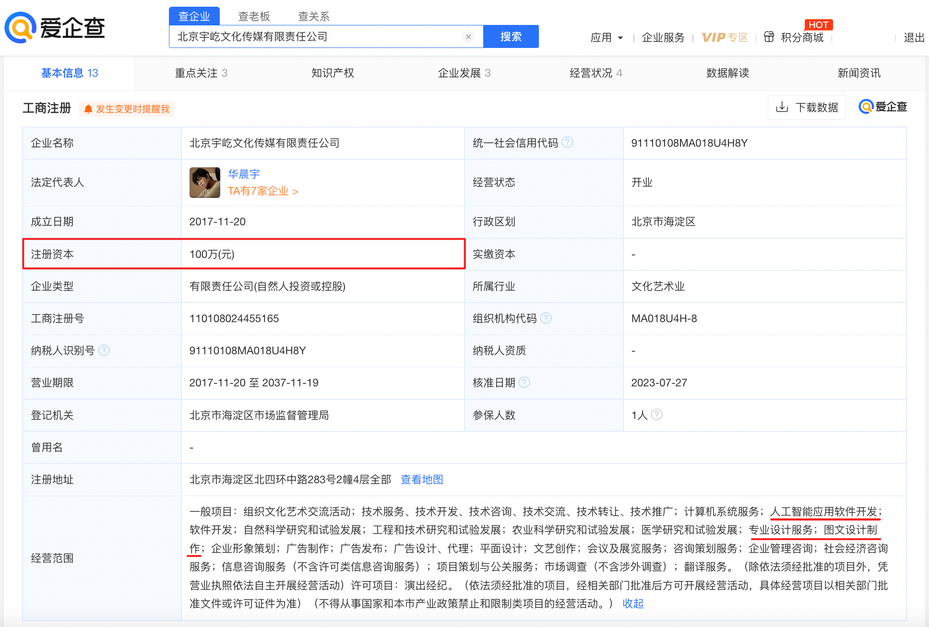Click the MA018U4H-8 organization code value
The width and height of the screenshot is (929, 627).
pos(664,318)
